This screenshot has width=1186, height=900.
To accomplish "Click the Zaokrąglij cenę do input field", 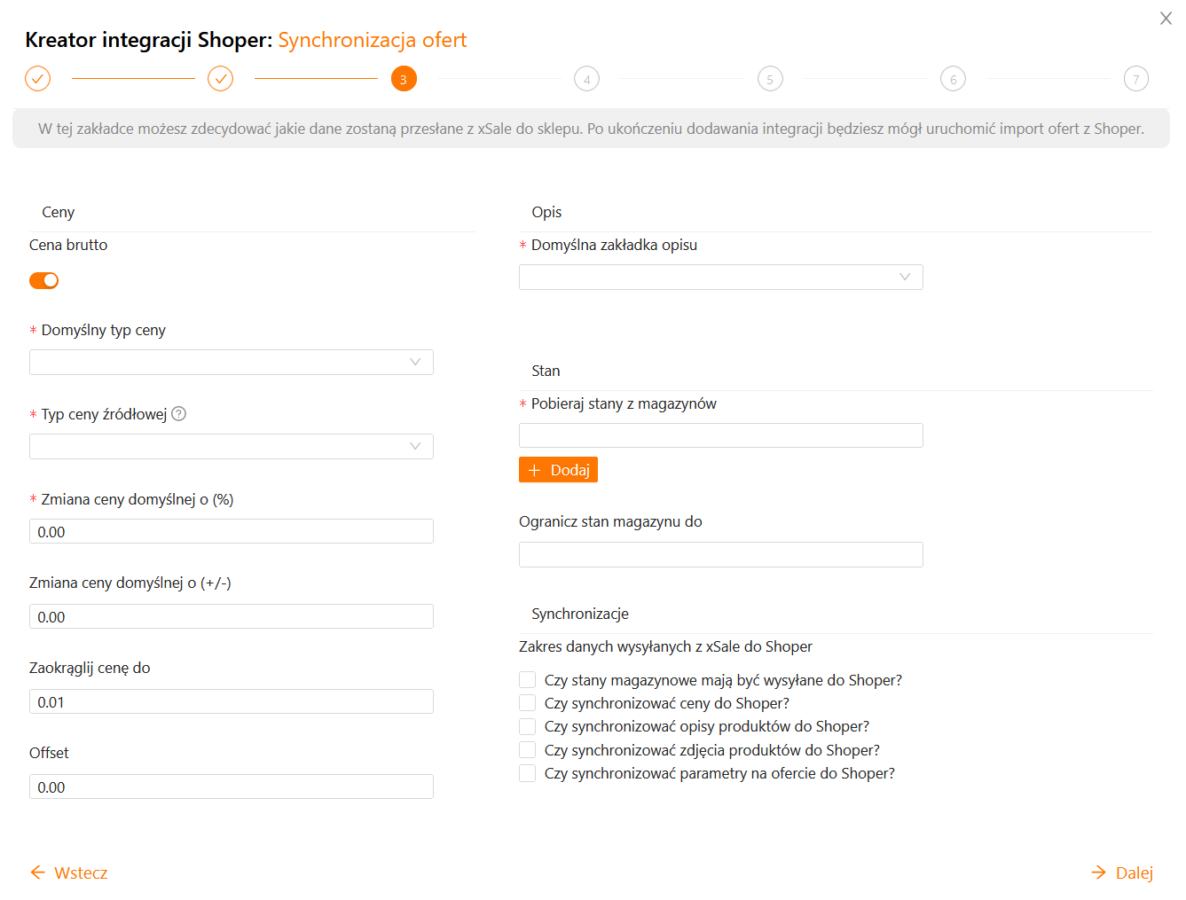I will pyautogui.click(x=231, y=701).
